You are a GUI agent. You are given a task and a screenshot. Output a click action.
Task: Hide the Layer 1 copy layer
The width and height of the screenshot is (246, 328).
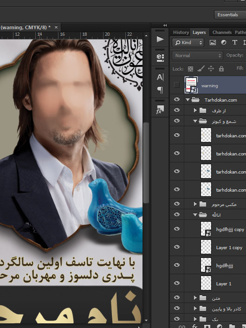[177, 247]
